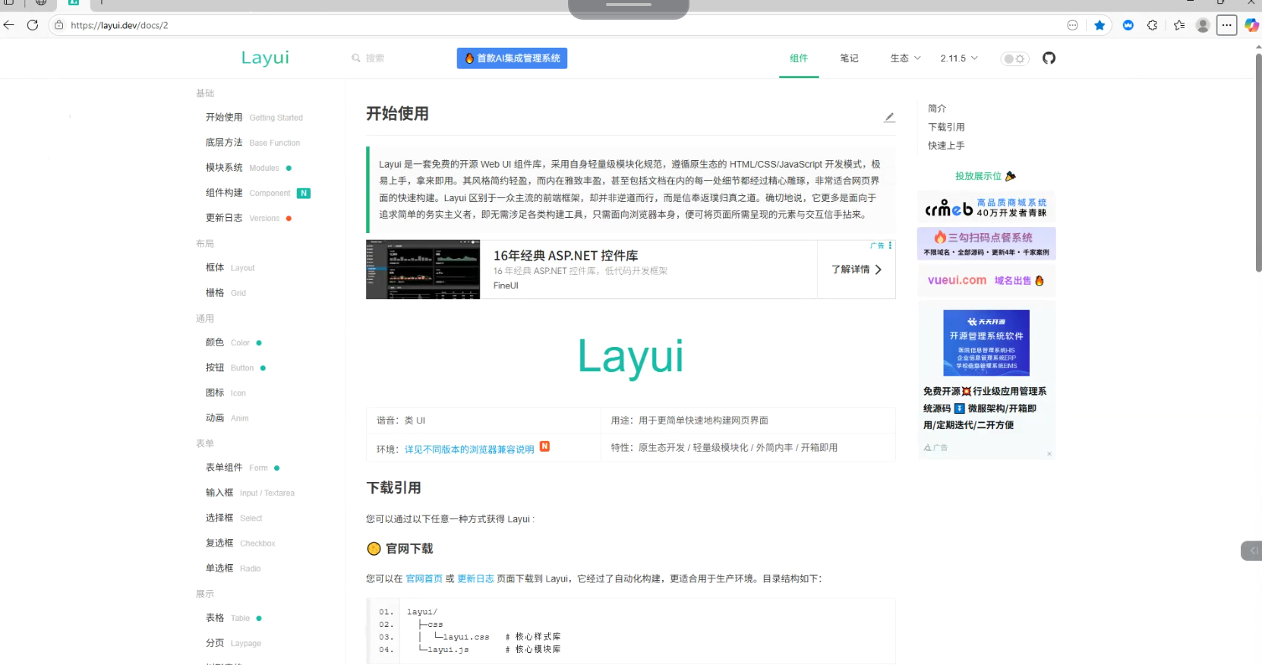Image resolution: width=1262 pixels, height=665 pixels.
Task: Expand the 2.11.5 version dropdown
Action: point(959,58)
